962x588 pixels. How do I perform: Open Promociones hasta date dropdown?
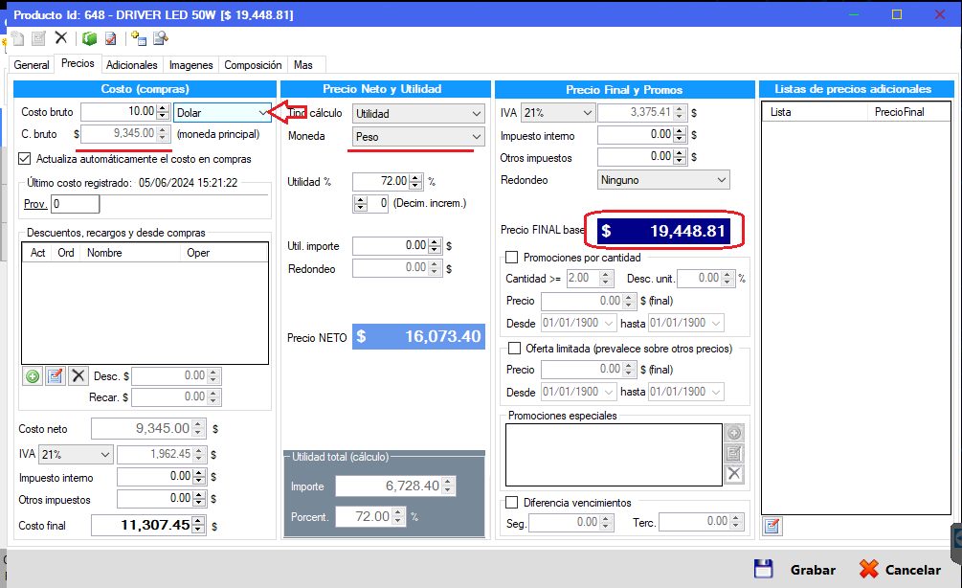tap(716, 323)
